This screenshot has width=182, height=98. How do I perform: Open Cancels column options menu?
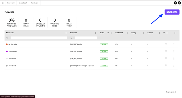[159, 33]
